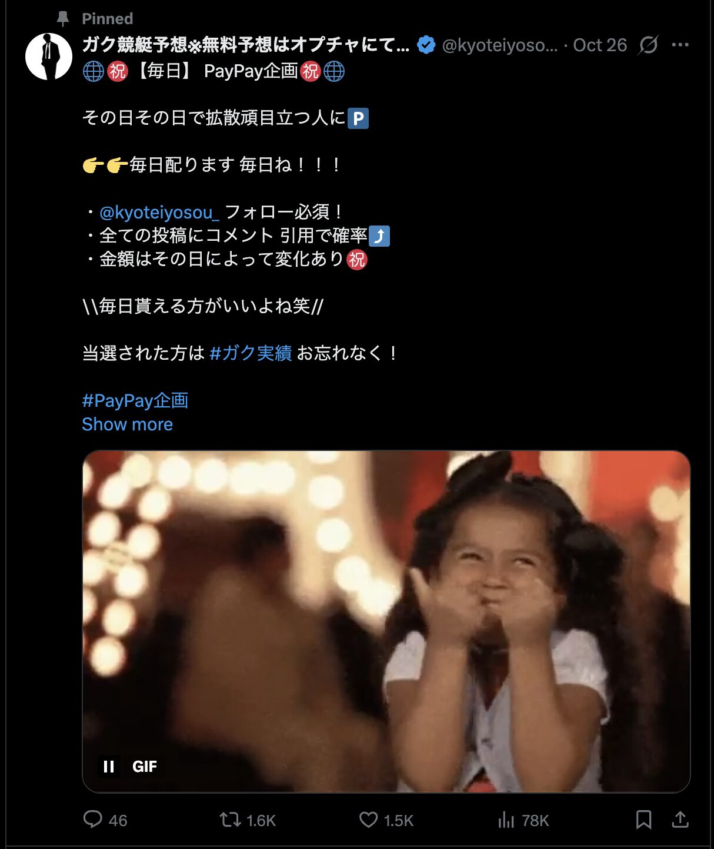Visit the @kyoteiyosou_ mention link
The height and width of the screenshot is (849, 714).
point(159,212)
